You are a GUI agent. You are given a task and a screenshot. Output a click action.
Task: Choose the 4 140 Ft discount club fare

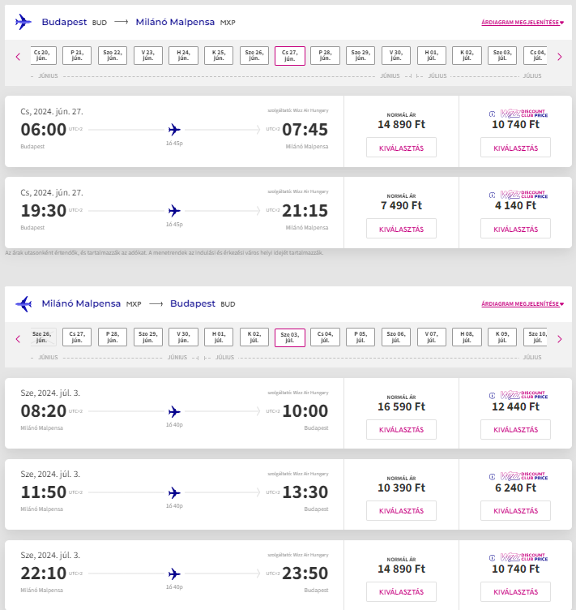pyautogui.click(x=515, y=229)
